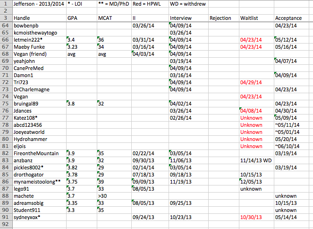The image size is (313, 229).
Task: Select the 'drorthogator' cell
Action: [x=39, y=175]
